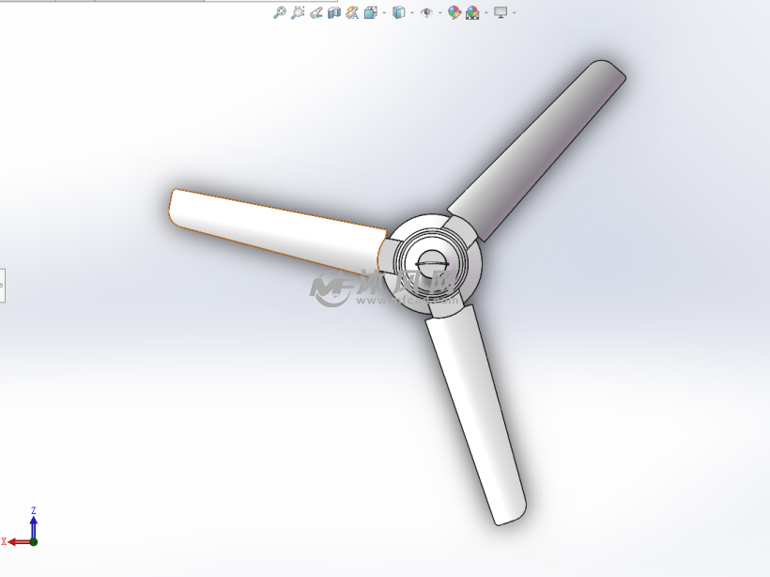The width and height of the screenshot is (770, 577).
Task: Click the Dynamic Annotation Views icon
Action: pos(352,12)
